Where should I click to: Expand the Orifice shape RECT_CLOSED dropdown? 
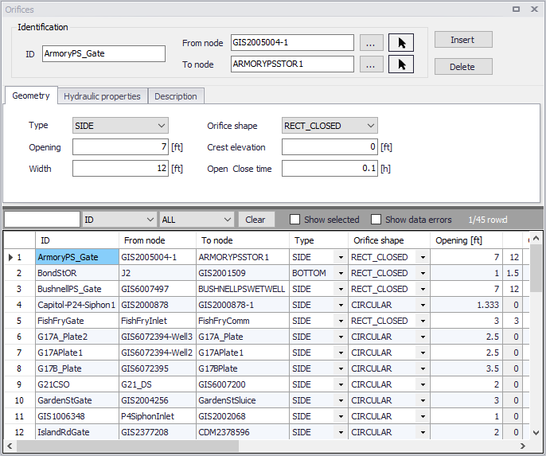(x=330, y=126)
